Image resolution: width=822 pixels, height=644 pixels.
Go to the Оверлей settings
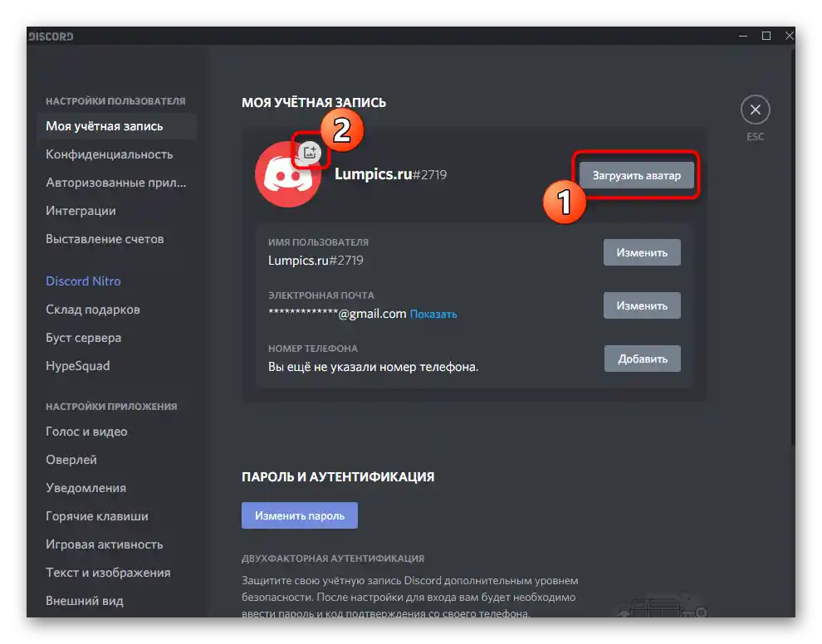[116, 460]
